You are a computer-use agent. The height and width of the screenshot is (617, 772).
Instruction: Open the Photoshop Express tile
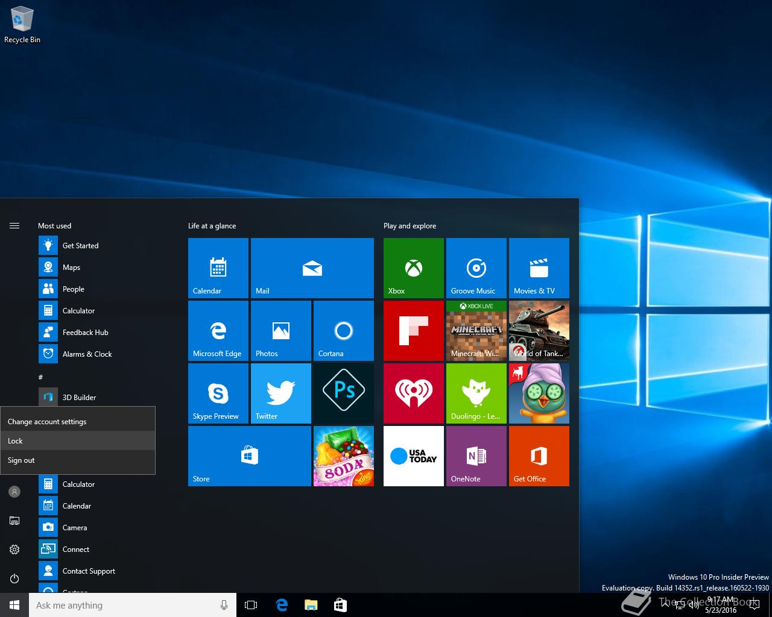click(x=344, y=393)
